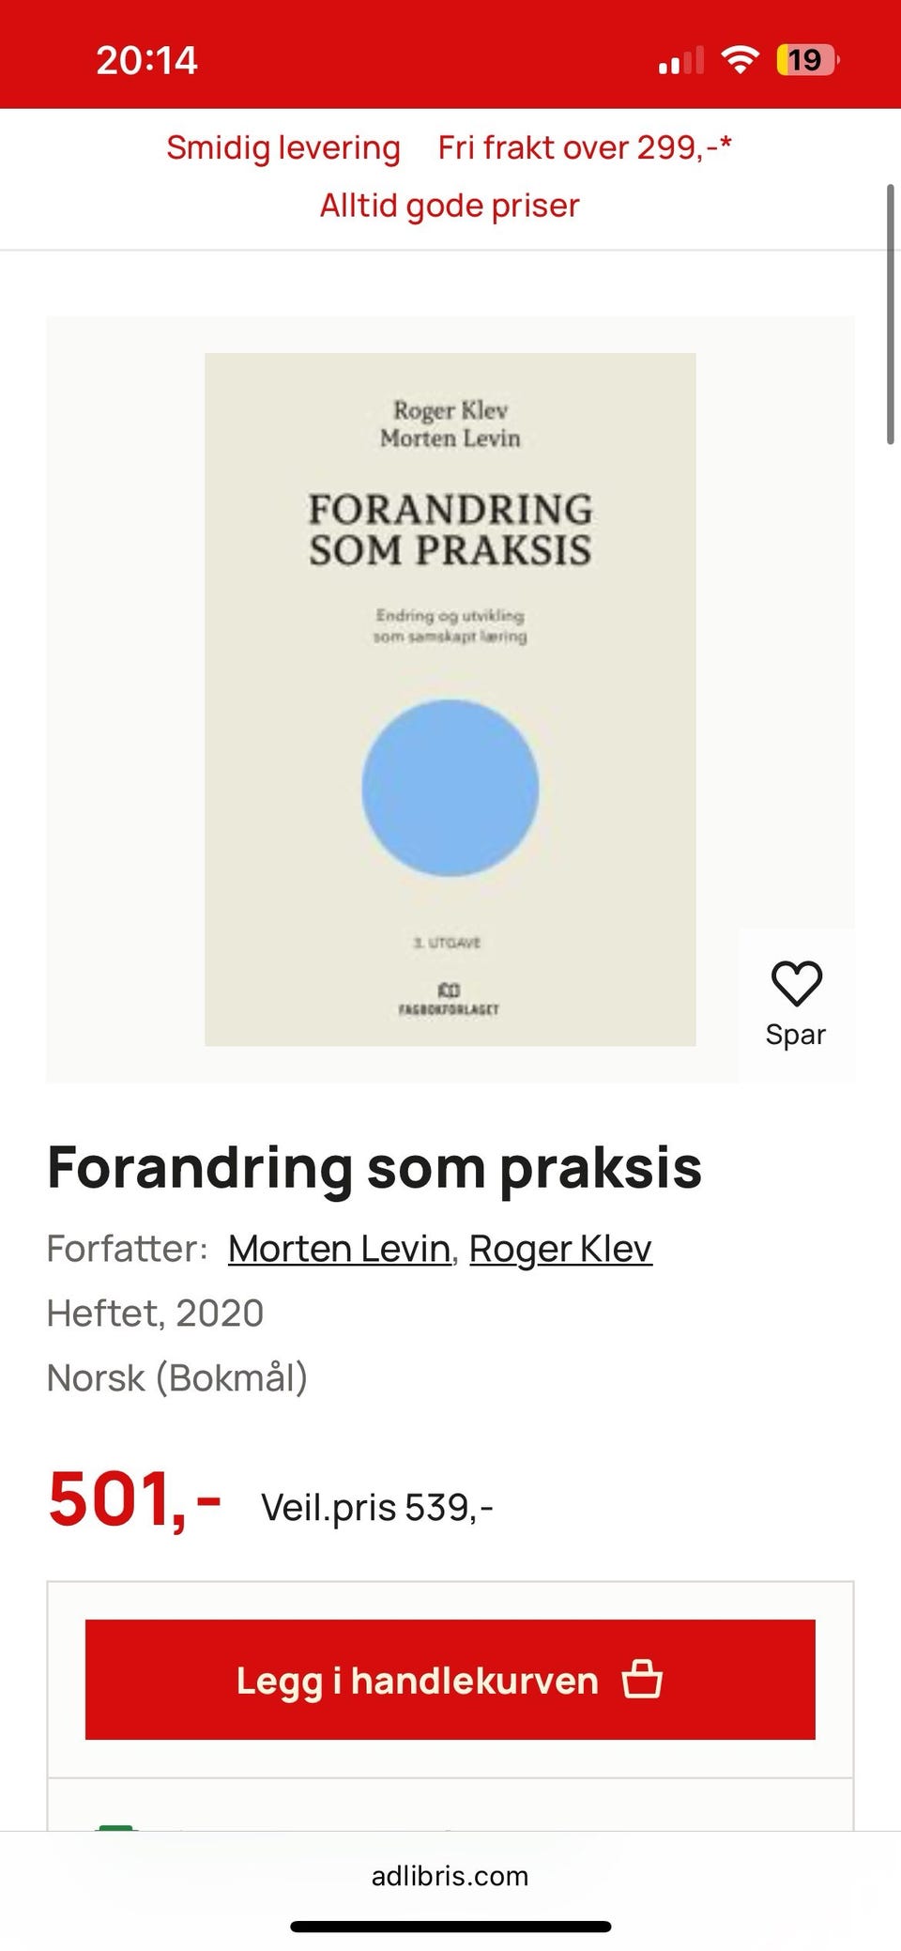Tap the adlibris.com address bar
901x1951 pixels.
[450, 1876]
